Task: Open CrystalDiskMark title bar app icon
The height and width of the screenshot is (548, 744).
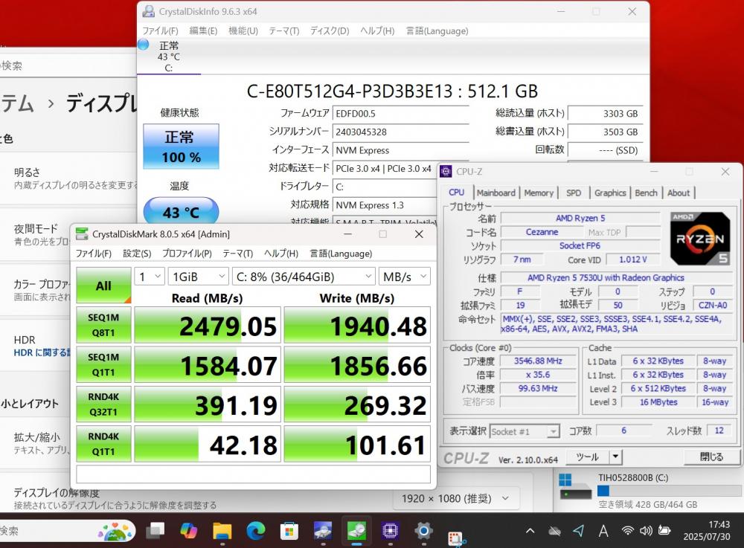Action: point(82,233)
